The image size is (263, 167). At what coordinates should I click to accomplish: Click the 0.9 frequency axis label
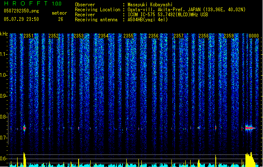3,96
